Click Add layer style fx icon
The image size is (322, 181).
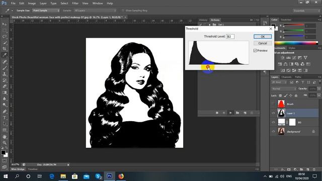(x=283, y=169)
